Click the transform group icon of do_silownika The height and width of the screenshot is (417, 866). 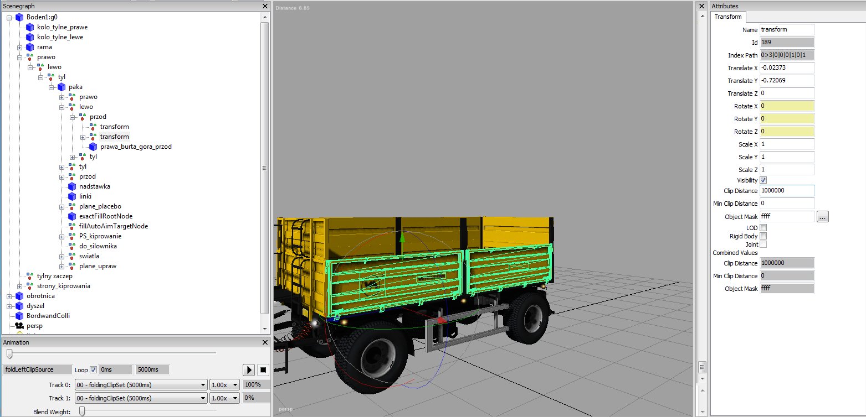coord(72,246)
